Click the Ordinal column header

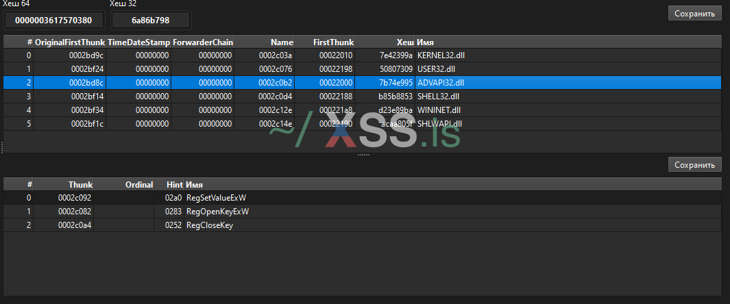click(124, 185)
